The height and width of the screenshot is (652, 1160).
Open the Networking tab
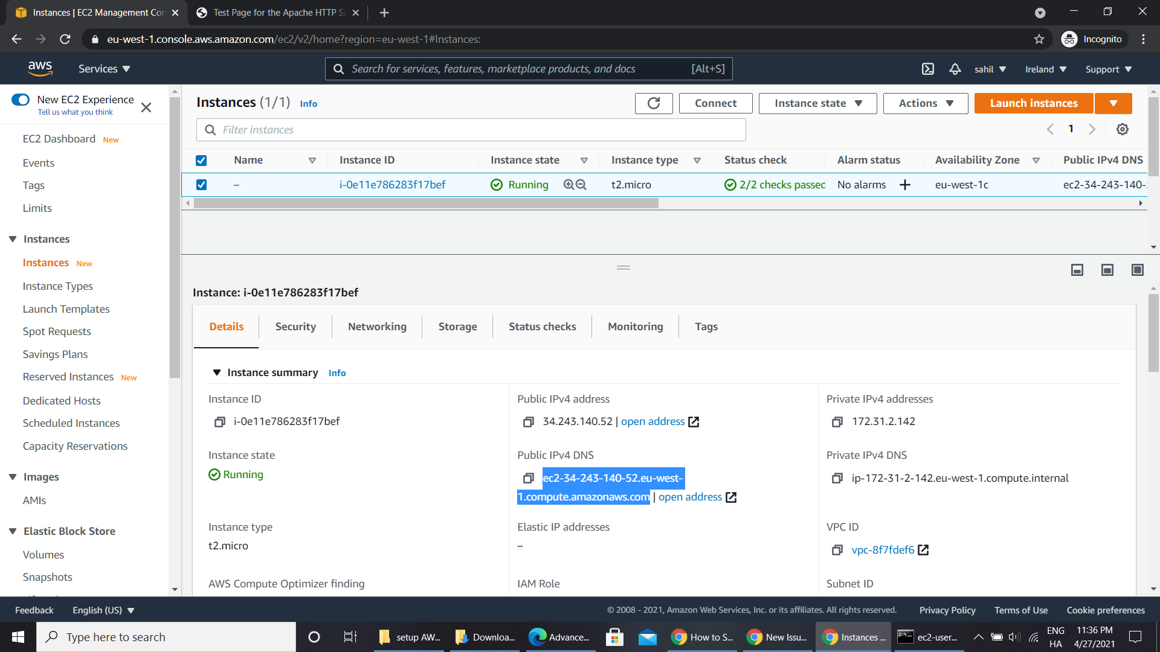point(377,327)
